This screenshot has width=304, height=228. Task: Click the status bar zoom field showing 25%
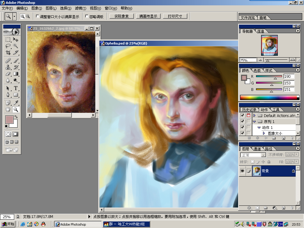[x=7, y=216]
